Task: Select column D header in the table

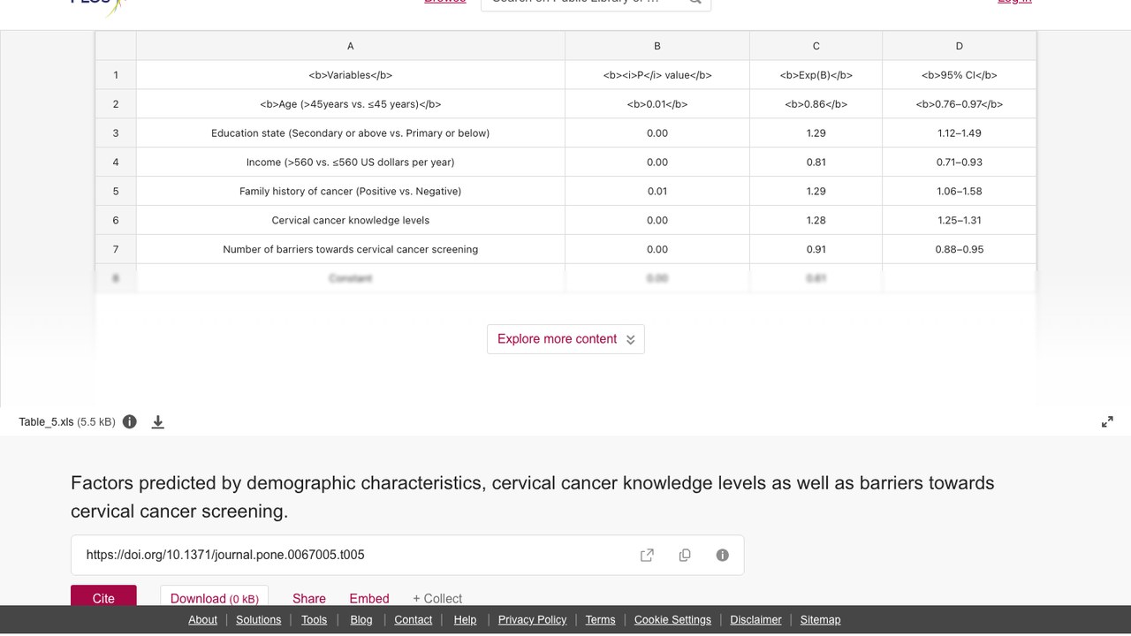Action: pyautogui.click(x=960, y=46)
